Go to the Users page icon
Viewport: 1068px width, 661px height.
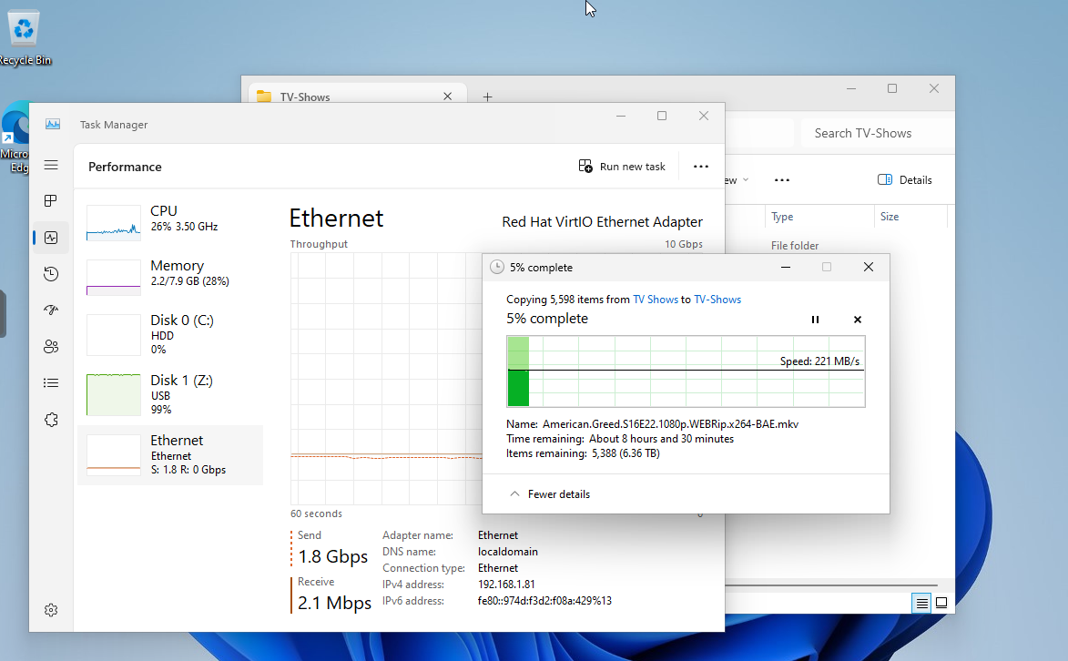[51, 347]
